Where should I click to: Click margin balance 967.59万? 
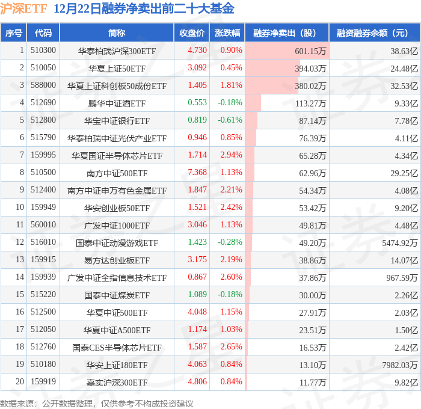pos(402,278)
